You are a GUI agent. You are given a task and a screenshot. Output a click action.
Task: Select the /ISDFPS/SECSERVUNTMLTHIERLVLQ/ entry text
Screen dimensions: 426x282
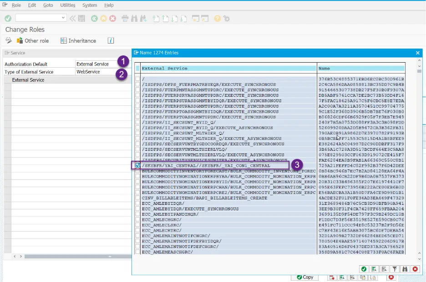[x=184, y=149]
